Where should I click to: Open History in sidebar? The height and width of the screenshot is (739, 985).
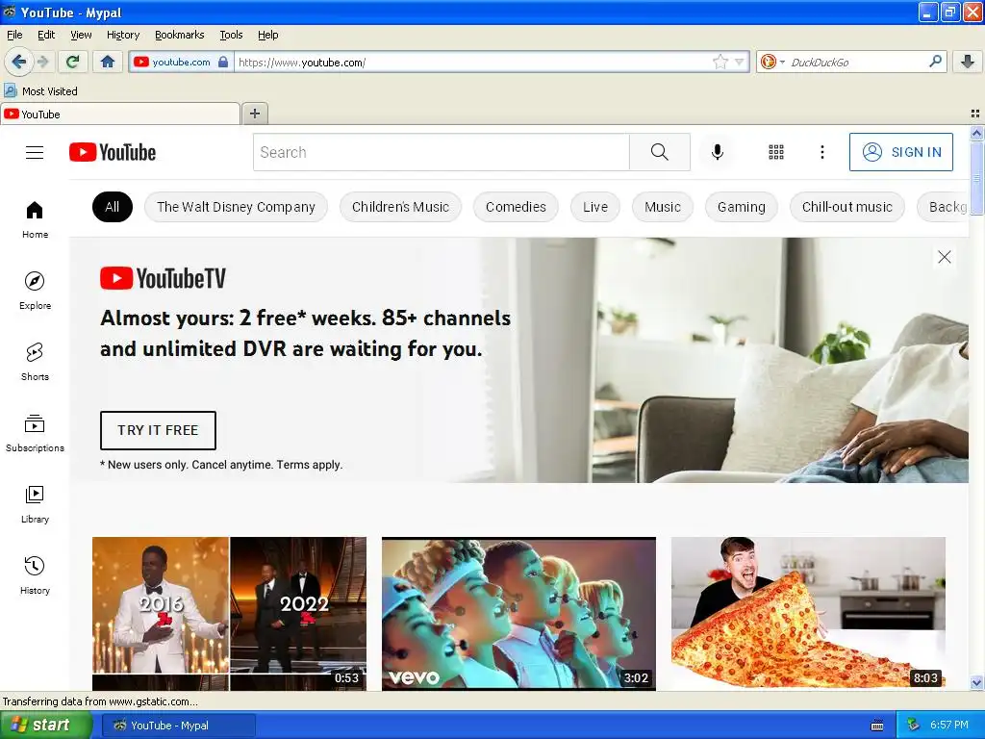click(35, 575)
